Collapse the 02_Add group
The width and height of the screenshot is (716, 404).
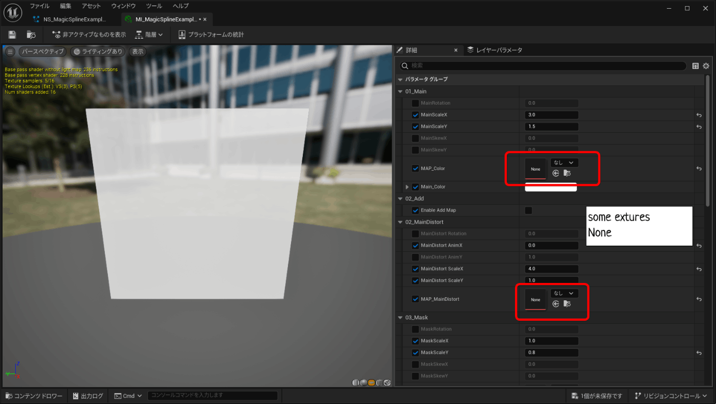pos(400,199)
